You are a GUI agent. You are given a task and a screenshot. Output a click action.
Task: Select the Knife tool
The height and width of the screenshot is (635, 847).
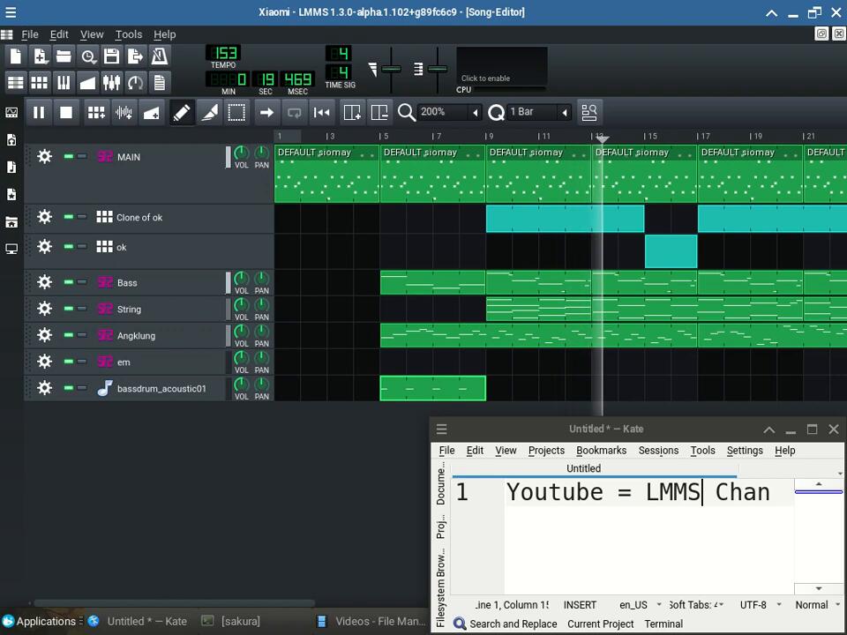tap(209, 113)
